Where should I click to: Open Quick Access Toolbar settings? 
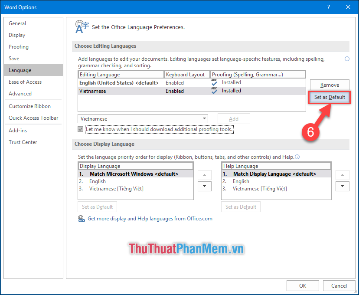tap(33, 118)
